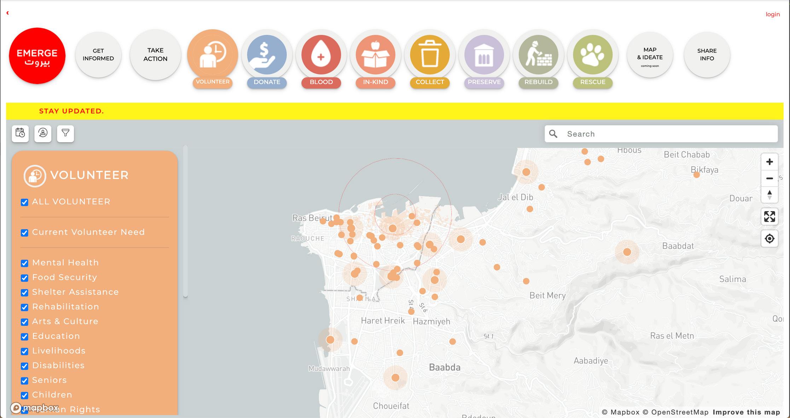Select the Donate money icon
The height and width of the screenshot is (418, 790).
[267, 55]
